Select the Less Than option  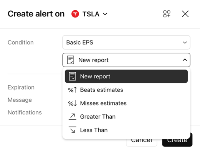point(126,130)
